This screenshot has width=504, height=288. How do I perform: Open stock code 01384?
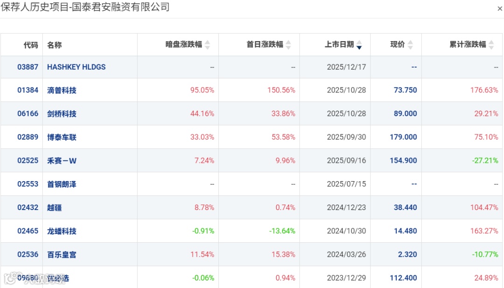coord(28,90)
